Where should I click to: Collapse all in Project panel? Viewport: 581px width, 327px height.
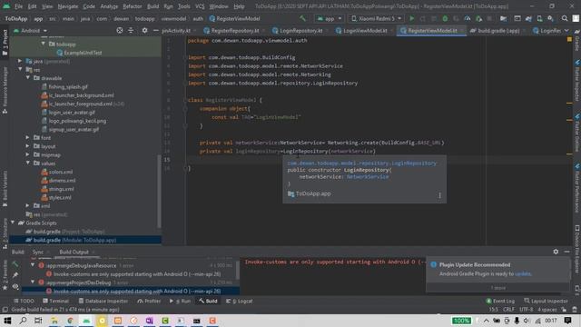(131, 30)
